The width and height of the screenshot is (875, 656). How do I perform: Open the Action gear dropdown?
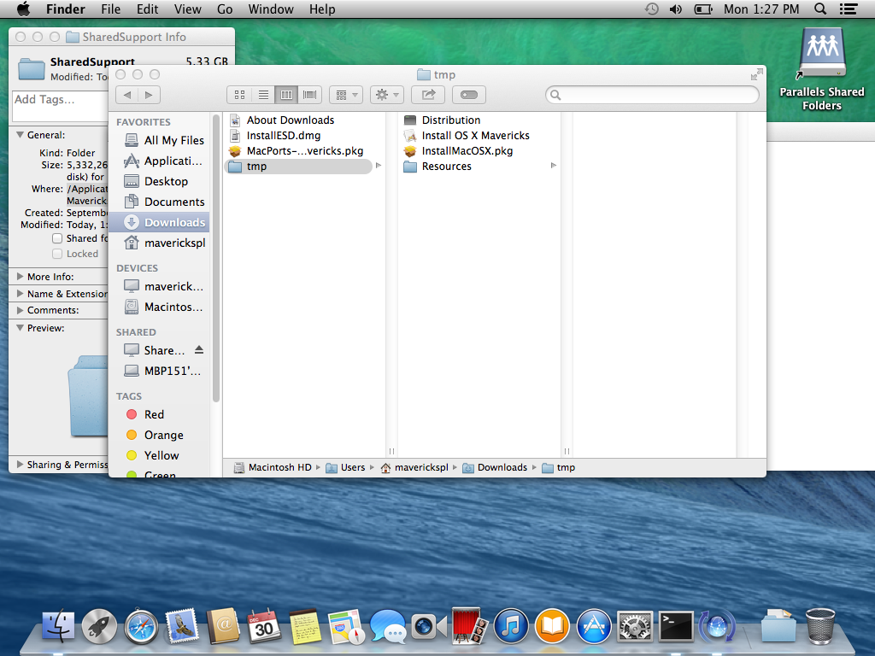(386, 95)
